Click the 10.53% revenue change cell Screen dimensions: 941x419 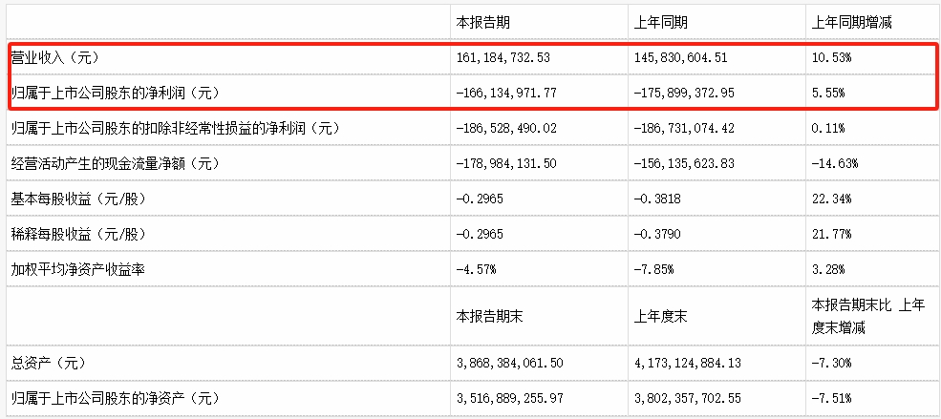coord(830,58)
